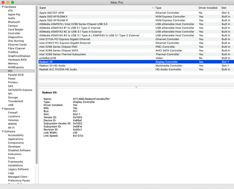Select Ethernet Cards in the sidebar
Screen dimensions: 234x189
(x=17, y=45)
